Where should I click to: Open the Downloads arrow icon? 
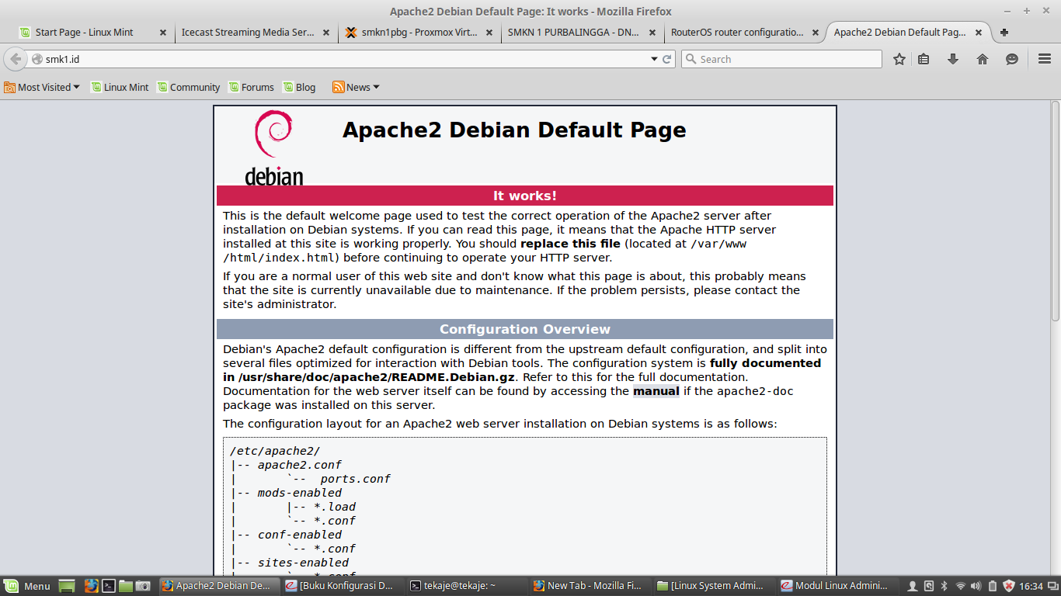click(x=953, y=59)
